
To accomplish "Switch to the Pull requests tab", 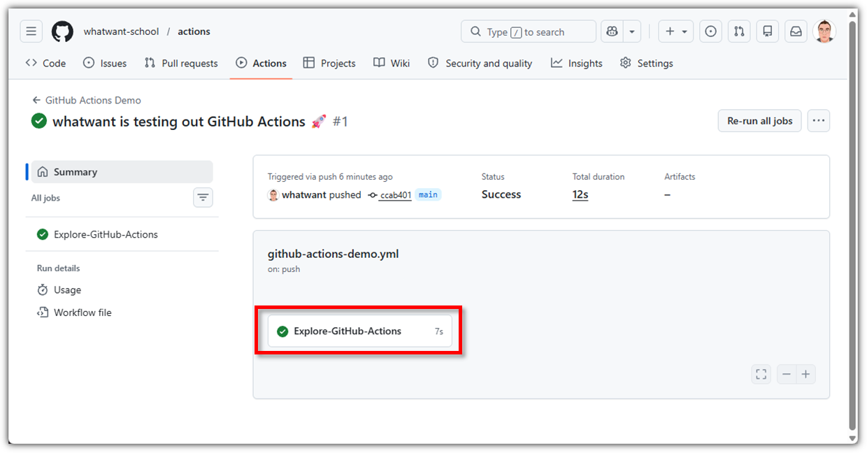I will [181, 63].
